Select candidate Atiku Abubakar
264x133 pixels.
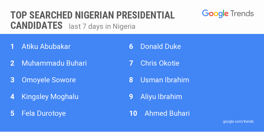click(x=46, y=47)
